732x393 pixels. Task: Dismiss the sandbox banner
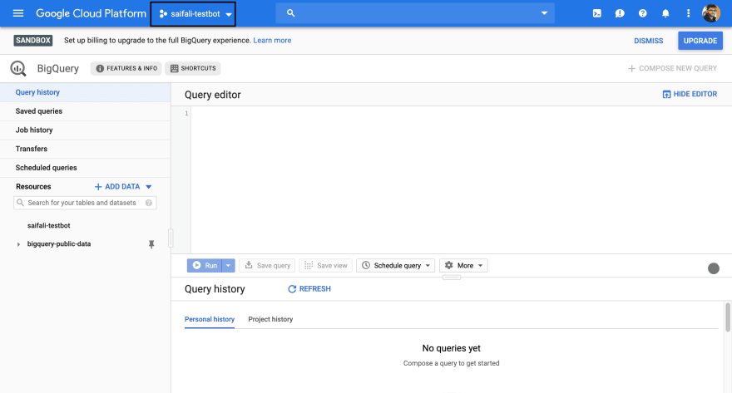point(649,41)
